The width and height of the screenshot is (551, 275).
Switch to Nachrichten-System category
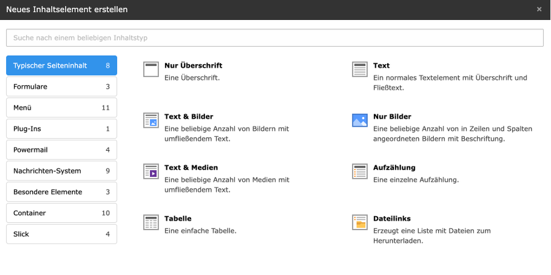pos(61,171)
